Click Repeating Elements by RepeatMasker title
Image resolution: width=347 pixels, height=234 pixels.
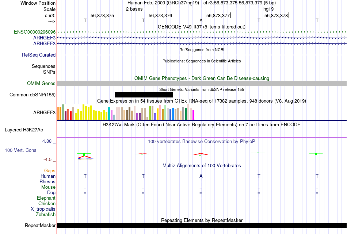[x=202, y=220]
